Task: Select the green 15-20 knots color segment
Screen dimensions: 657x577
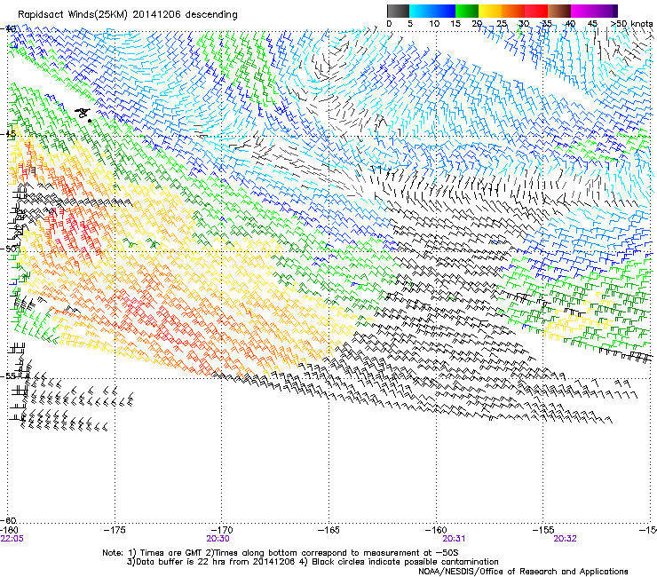Action: point(467,11)
